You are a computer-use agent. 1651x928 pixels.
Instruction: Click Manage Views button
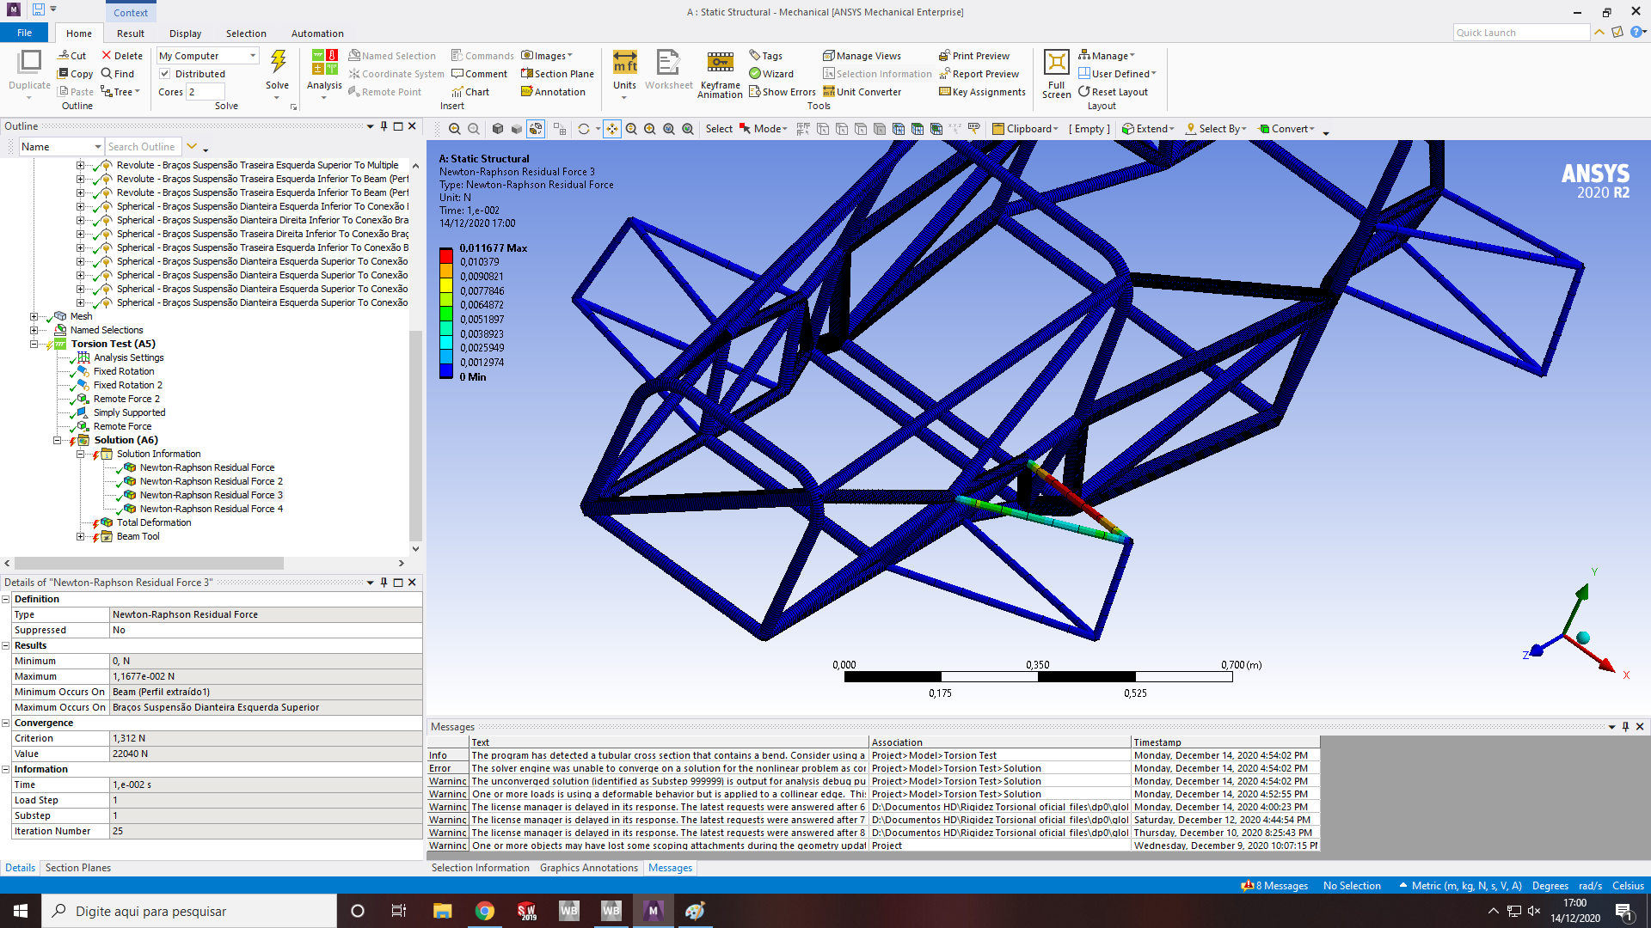862,56
